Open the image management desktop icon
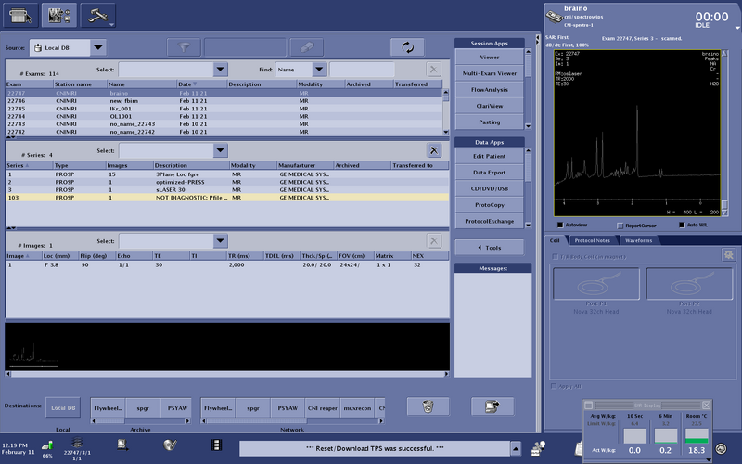Screen dimensions: 742x464 (59, 15)
